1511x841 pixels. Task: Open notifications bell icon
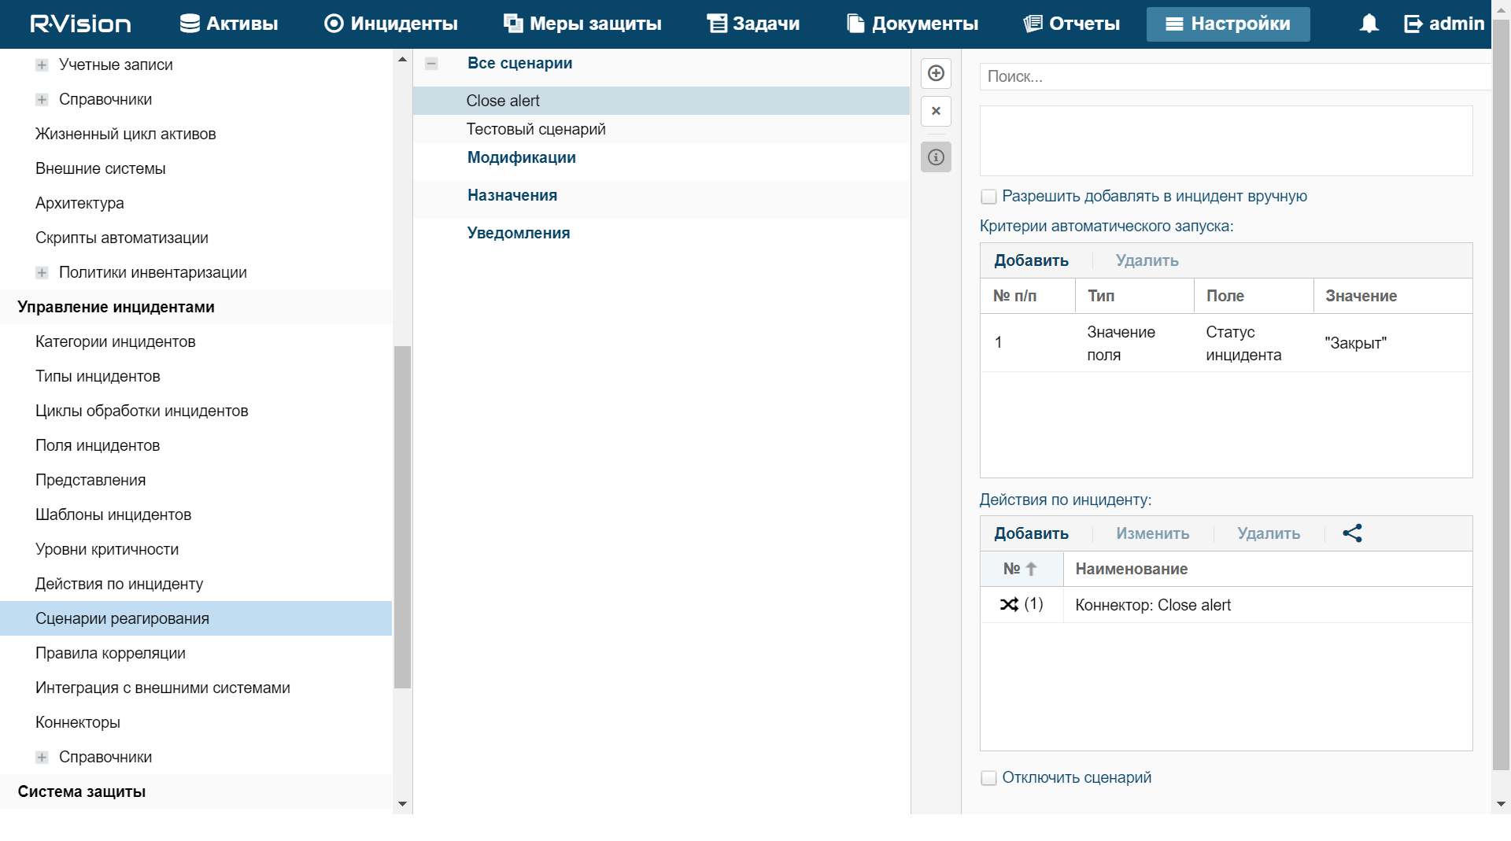[x=1369, y=24]
